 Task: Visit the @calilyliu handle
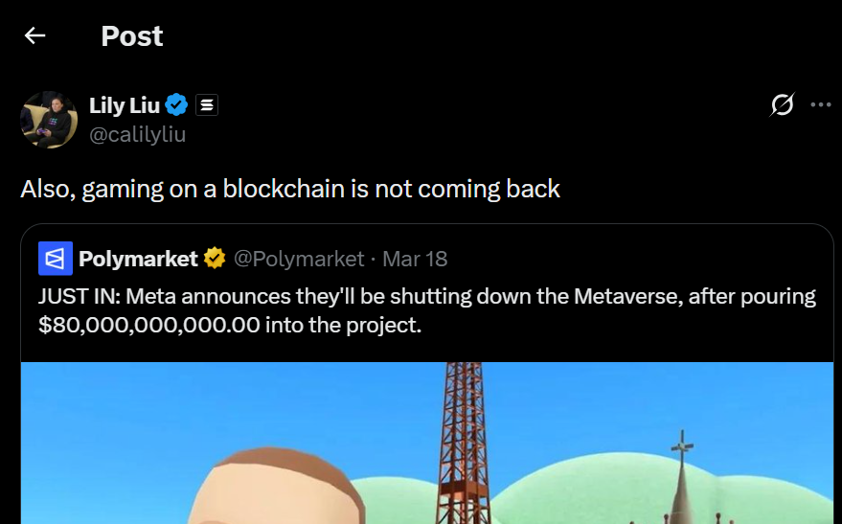(x=137, y=134)
